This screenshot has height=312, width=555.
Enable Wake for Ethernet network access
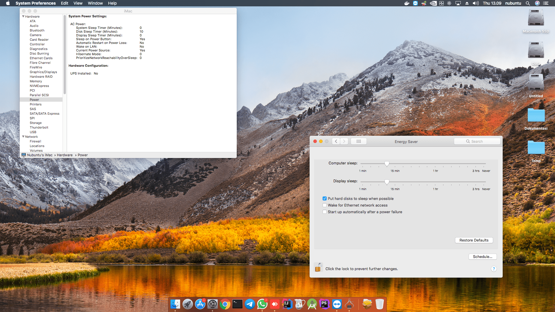click(x=325, y=205)
